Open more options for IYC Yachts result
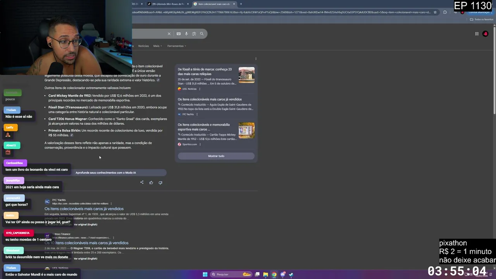496x279 pixels. (111, 203)
